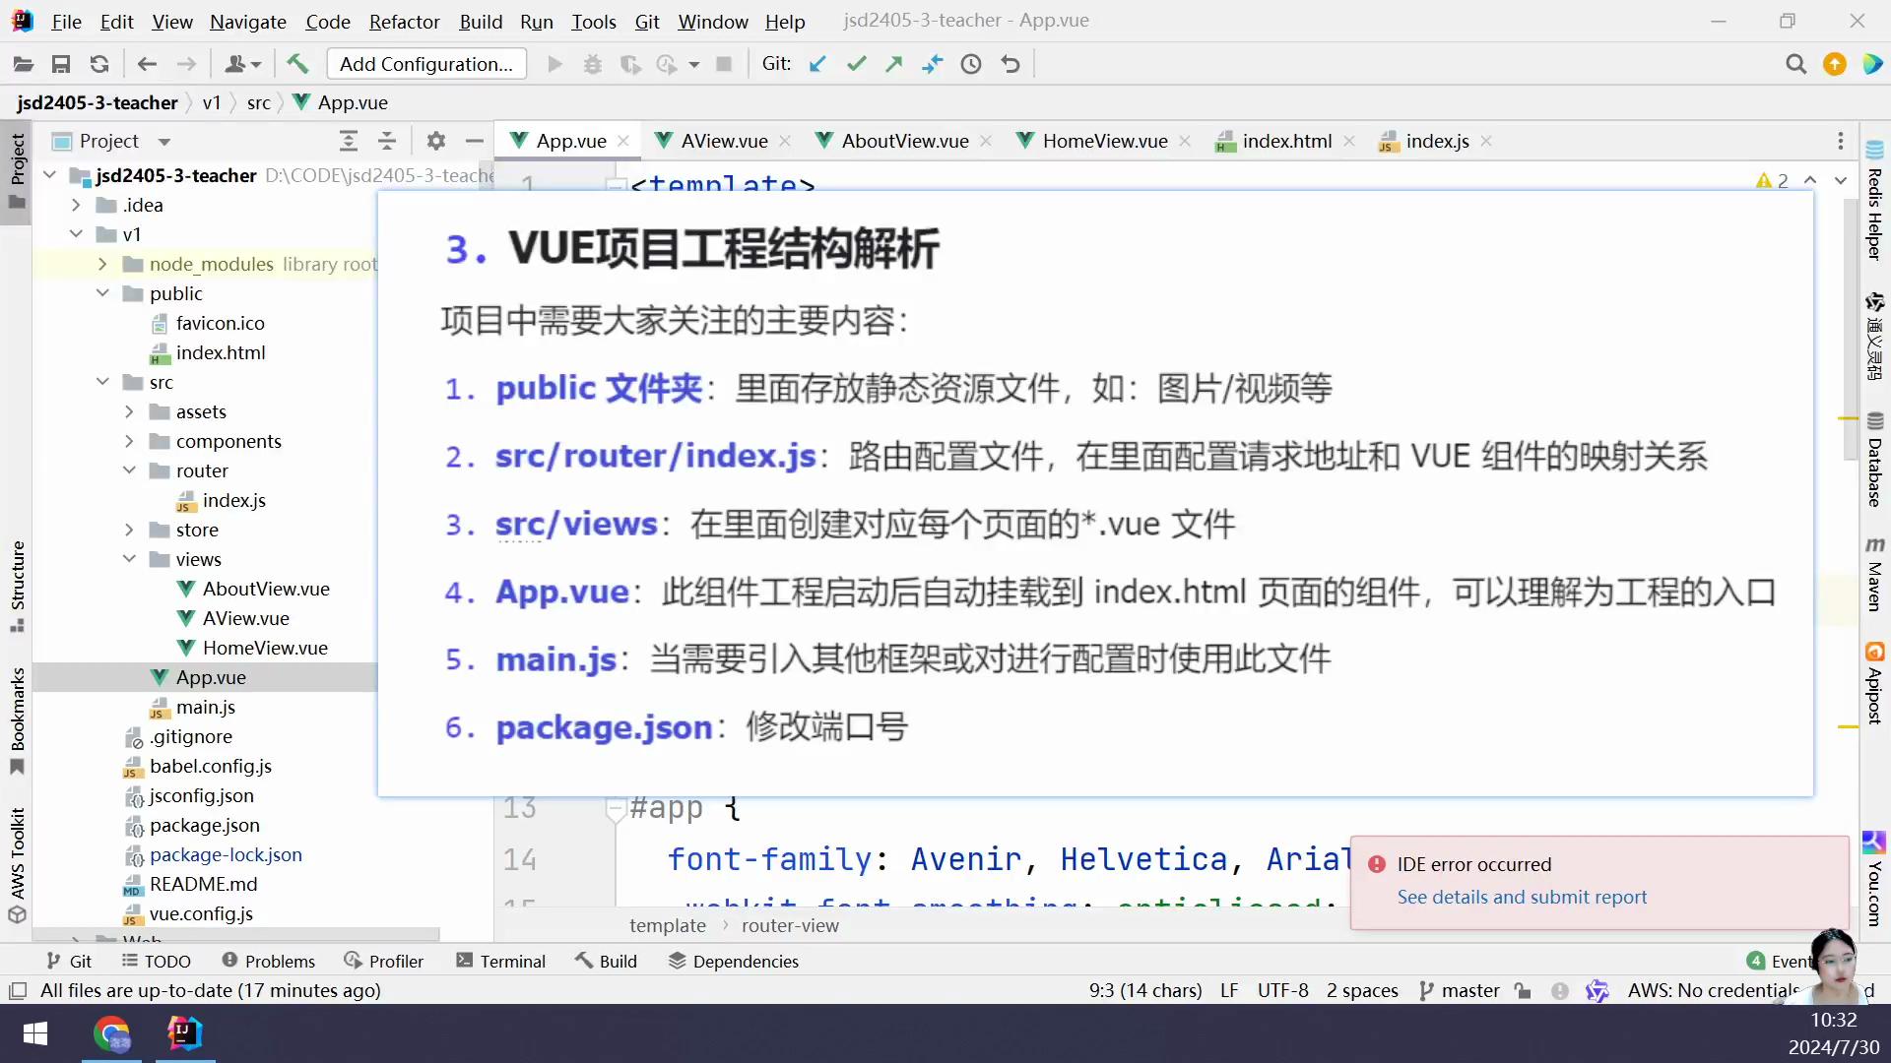Toggle the Structure tool window
The width and height of the screenshot is (1891, 1063).
(x=17, y=585)
